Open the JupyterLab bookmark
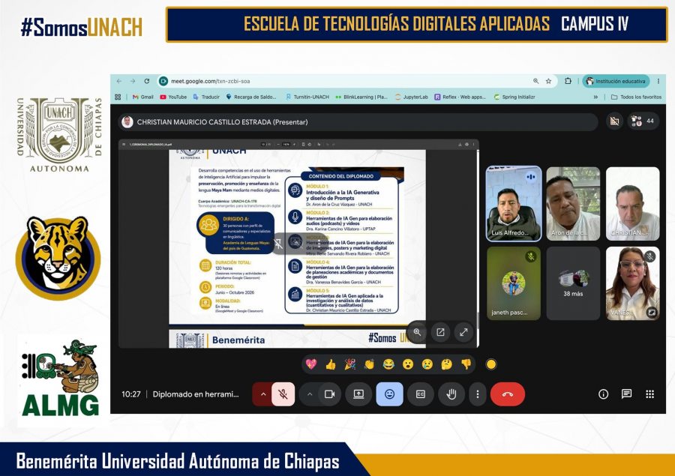The image size is (675, 476). 412,97
